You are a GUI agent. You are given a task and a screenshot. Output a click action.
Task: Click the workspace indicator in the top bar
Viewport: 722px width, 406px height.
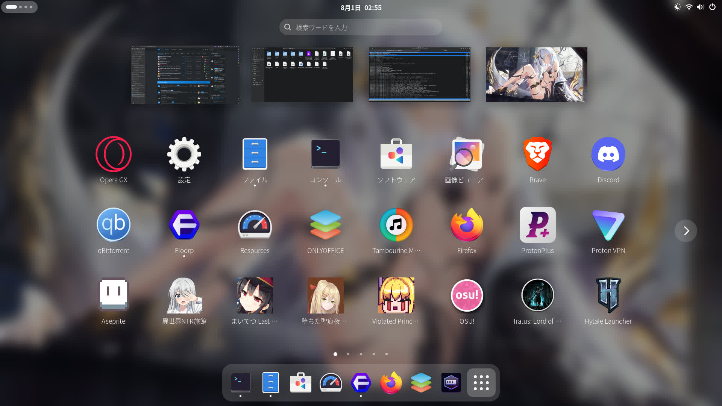19,7
